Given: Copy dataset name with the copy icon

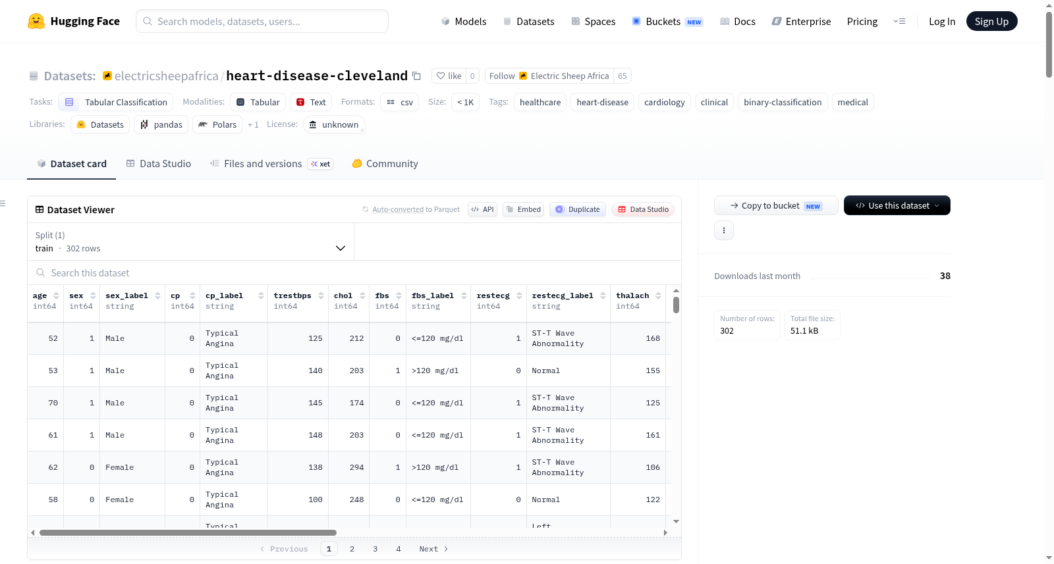Looking at the screenshot, I should 416,76.
